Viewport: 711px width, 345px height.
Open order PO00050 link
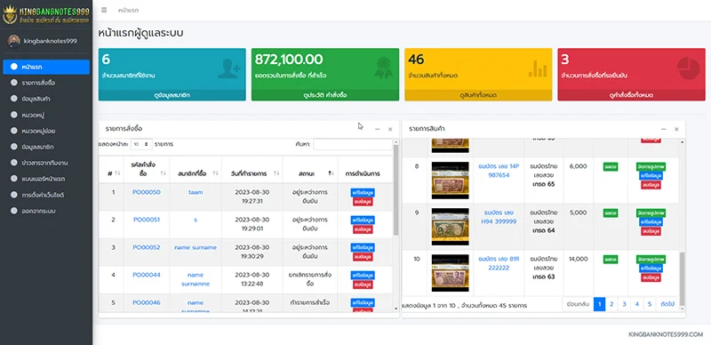coord(147,192)
